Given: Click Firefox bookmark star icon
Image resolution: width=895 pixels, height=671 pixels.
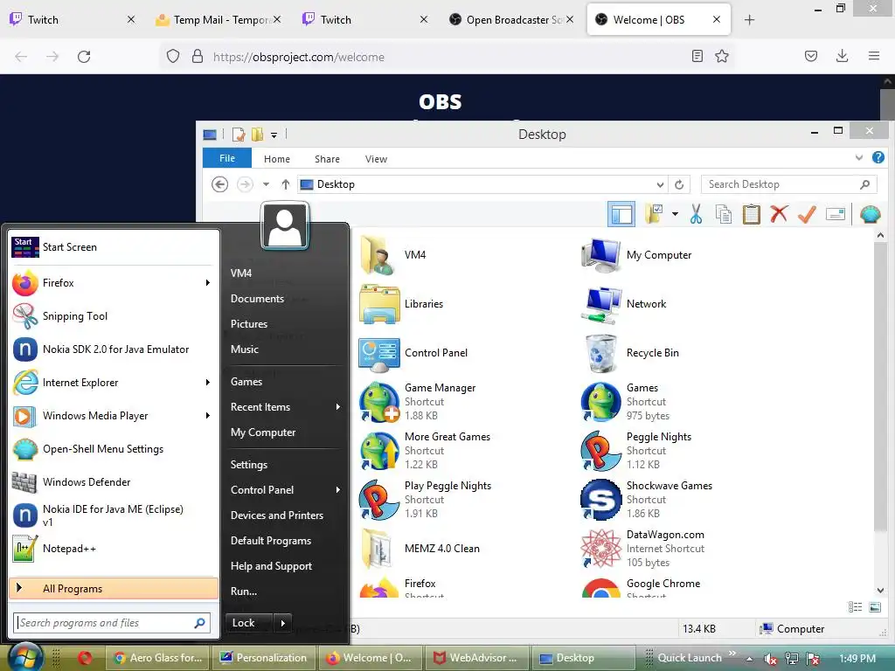Looking at the screenshot, I should click(x=722, y=57).
